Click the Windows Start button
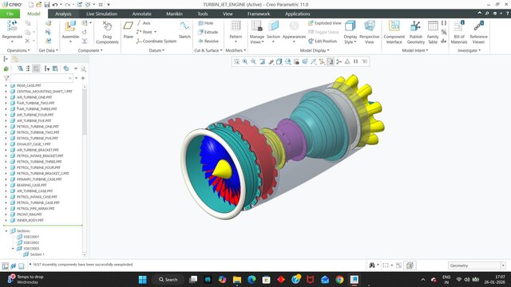The height and width of the screenshot is (287, 511). [143, 280]
